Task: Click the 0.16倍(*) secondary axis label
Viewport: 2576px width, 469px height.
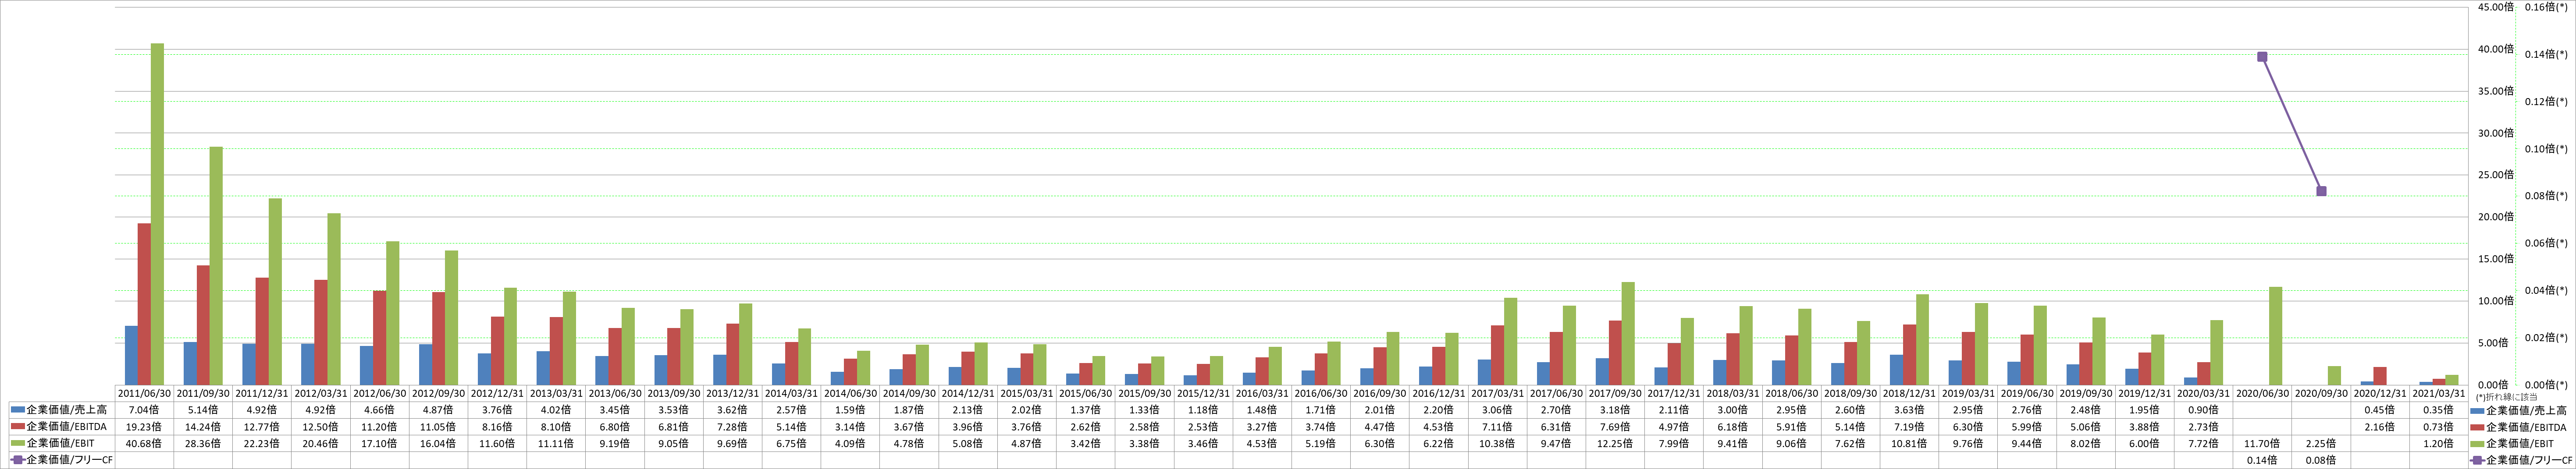Action: pyautogui.click(x=2546, y=7)
